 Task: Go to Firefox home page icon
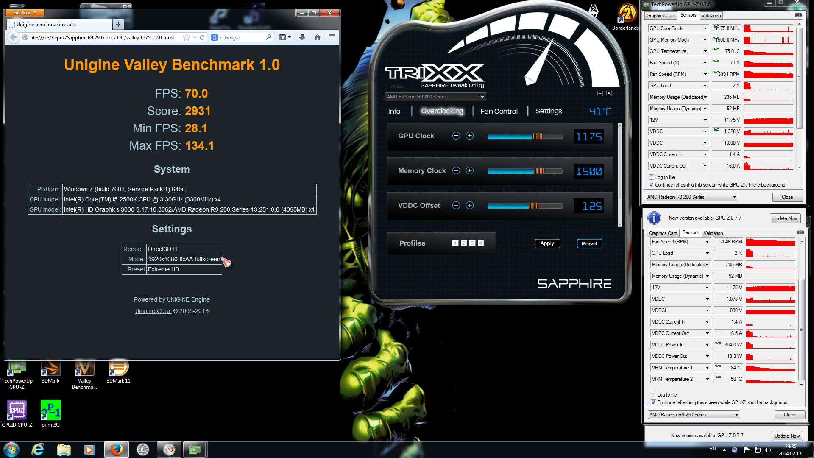click(318, 37)
